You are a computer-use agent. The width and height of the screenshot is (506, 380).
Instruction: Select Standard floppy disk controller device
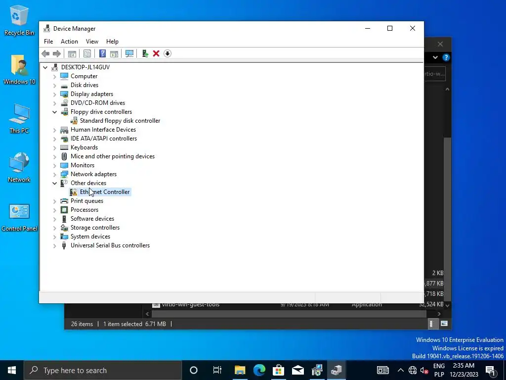120,121
